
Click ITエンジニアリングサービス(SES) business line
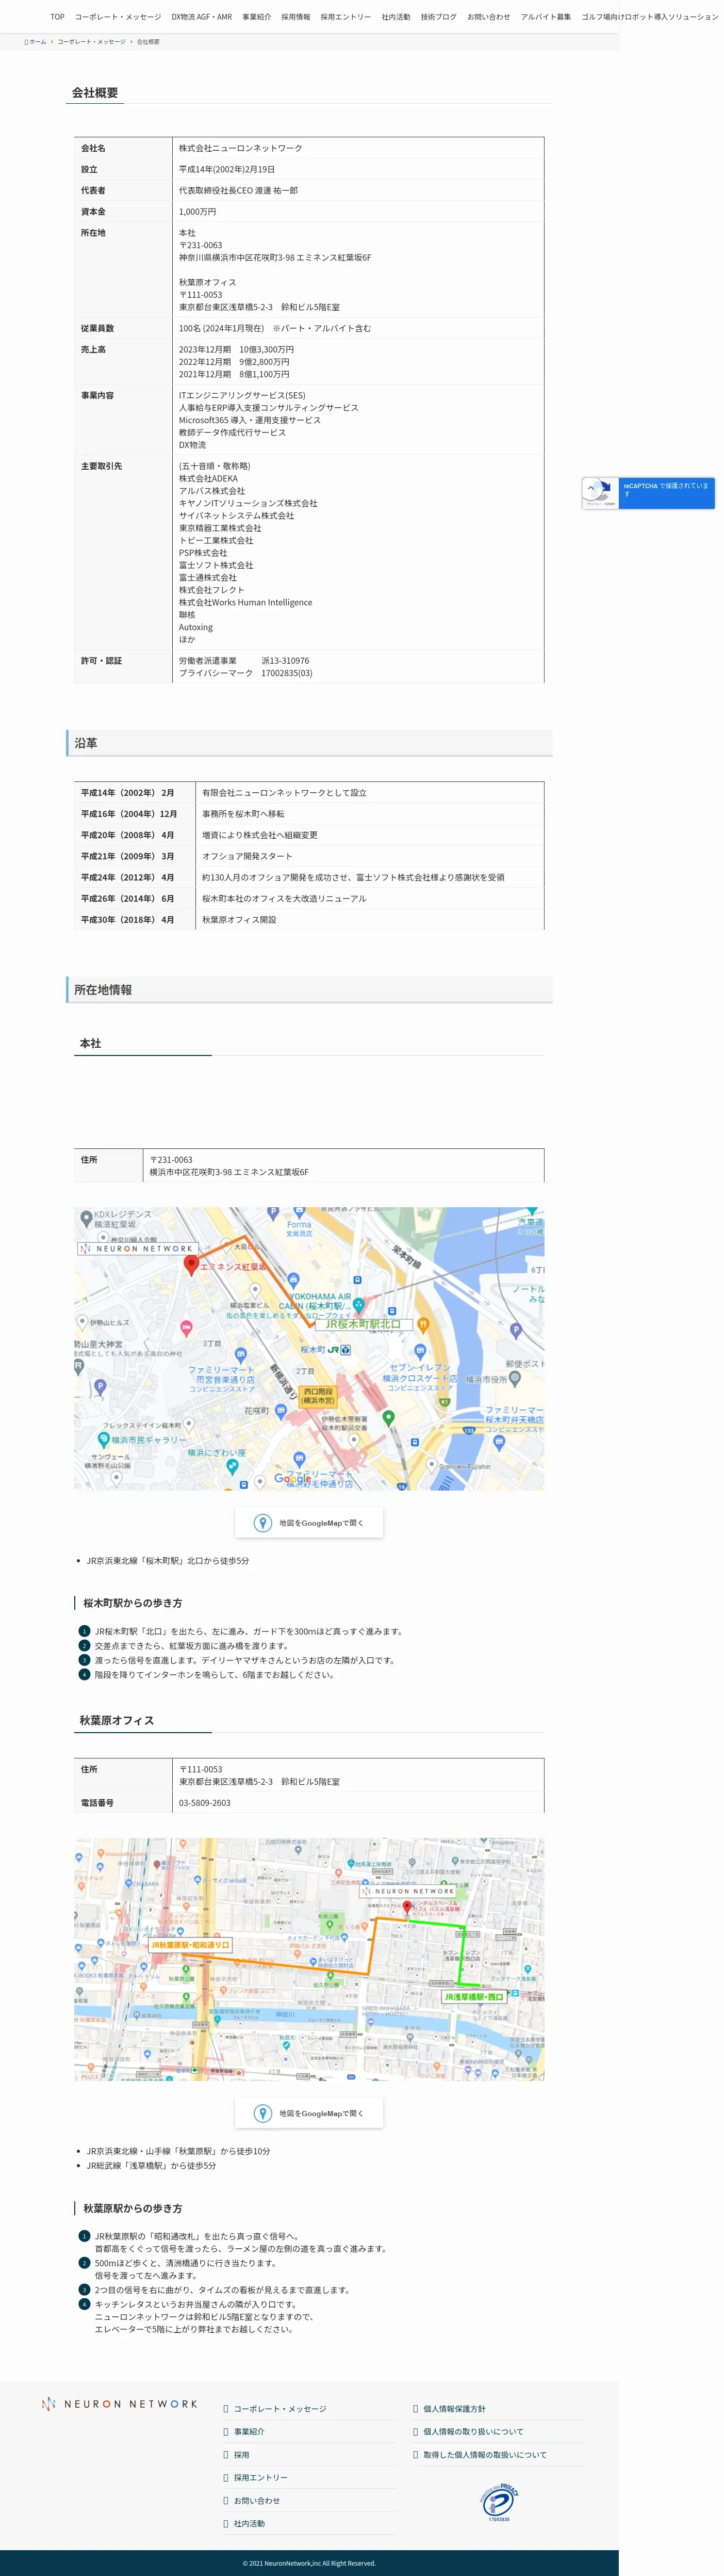[x=243, y=395]
